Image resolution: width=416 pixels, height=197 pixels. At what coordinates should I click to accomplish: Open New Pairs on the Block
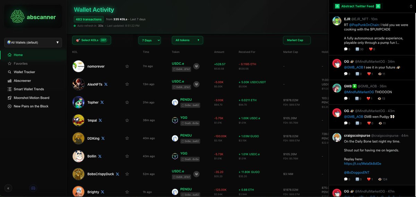click(x=33, y=106)
